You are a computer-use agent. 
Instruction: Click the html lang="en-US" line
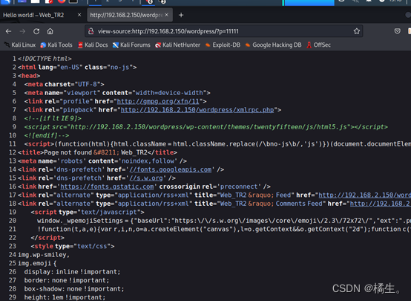click(x=77, y=67)
